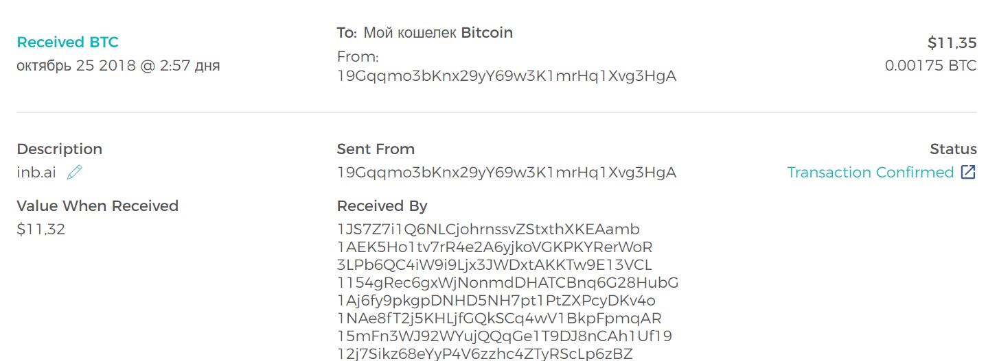Select received address starting with 1AEK5Ho1tv7
This screenshot has height=361, width=999.
(494, 247)
